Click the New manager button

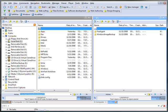pyautogui.click(x=132, y=7)
